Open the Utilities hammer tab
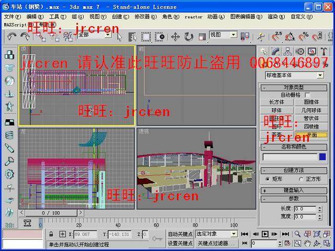Screen dimensions: 335x251 324,52
